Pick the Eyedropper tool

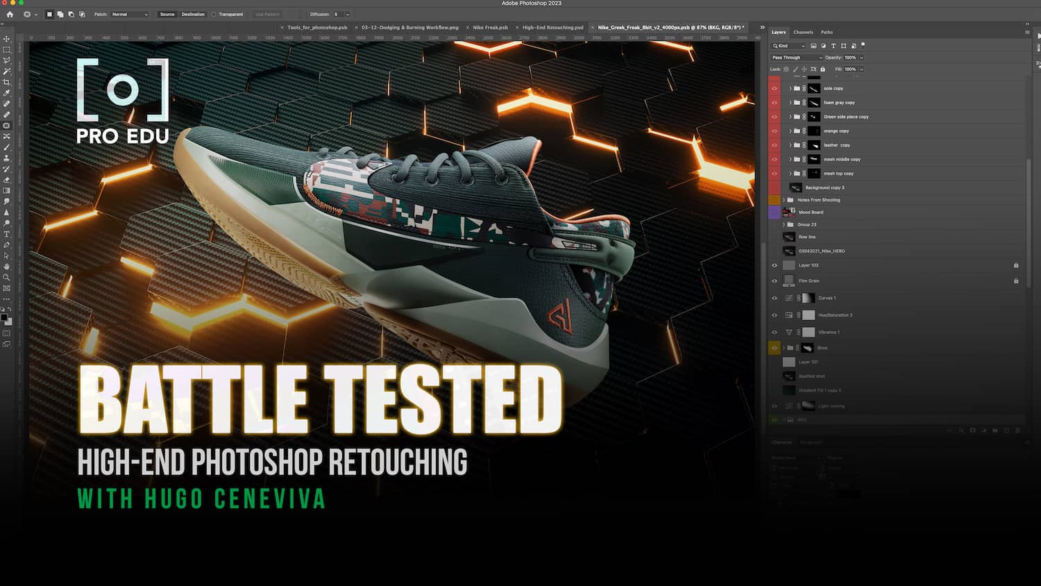click(7, 93)
